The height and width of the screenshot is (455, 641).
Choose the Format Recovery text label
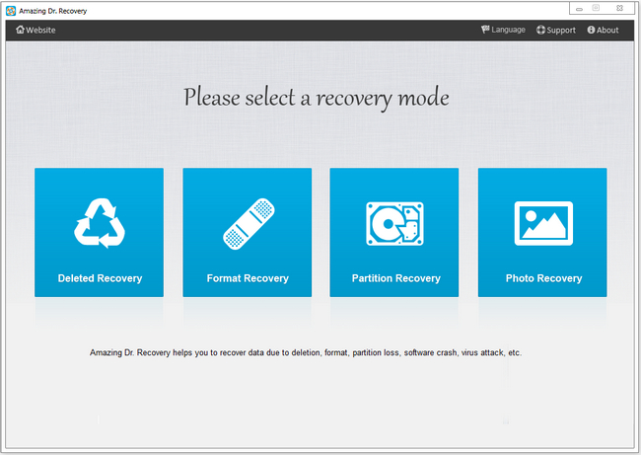tap(248, 278)
